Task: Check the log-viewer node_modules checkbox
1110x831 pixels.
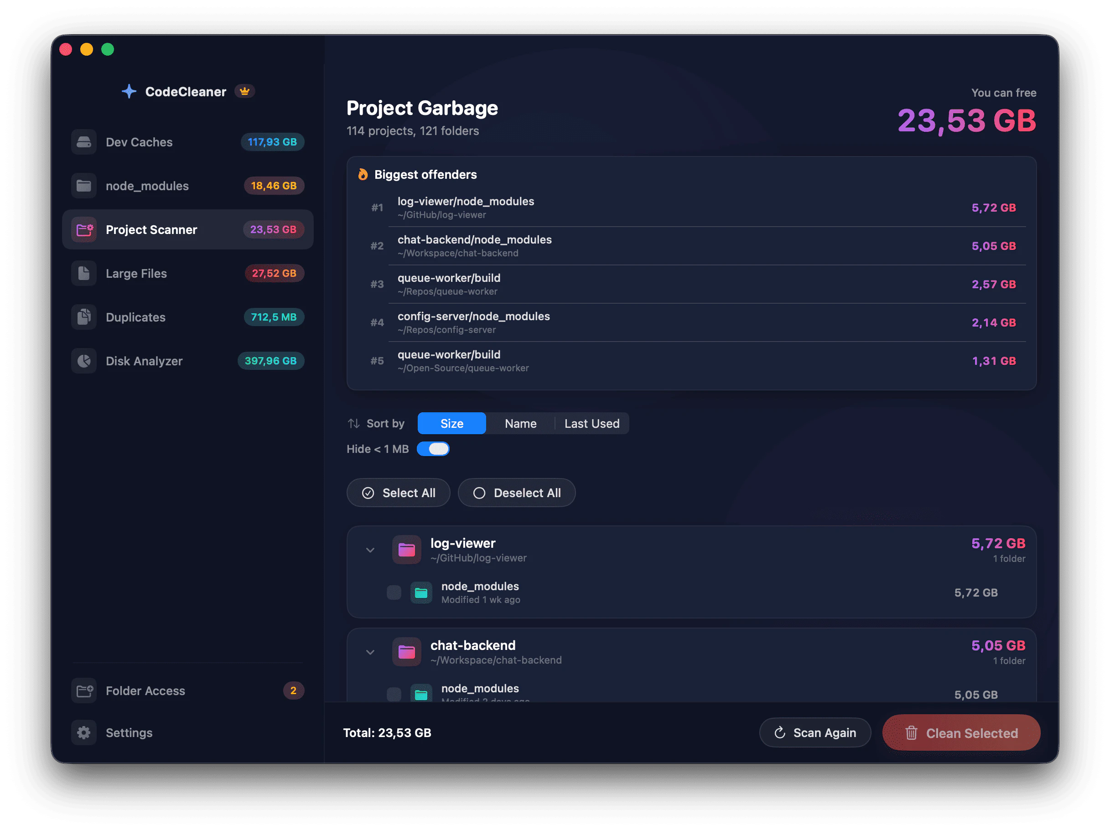Action: tap(394, 592)
